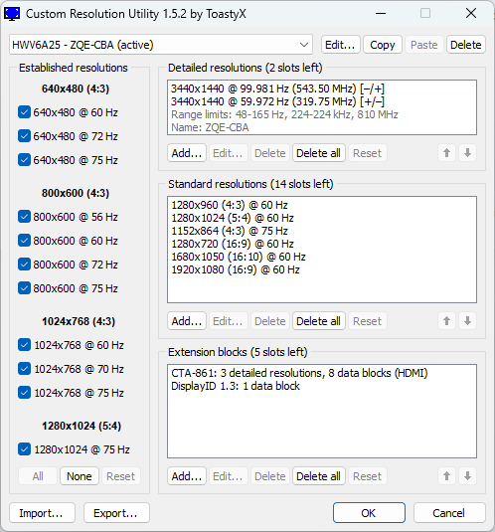Click the All button for established resolutions

[x=38, y=476]
